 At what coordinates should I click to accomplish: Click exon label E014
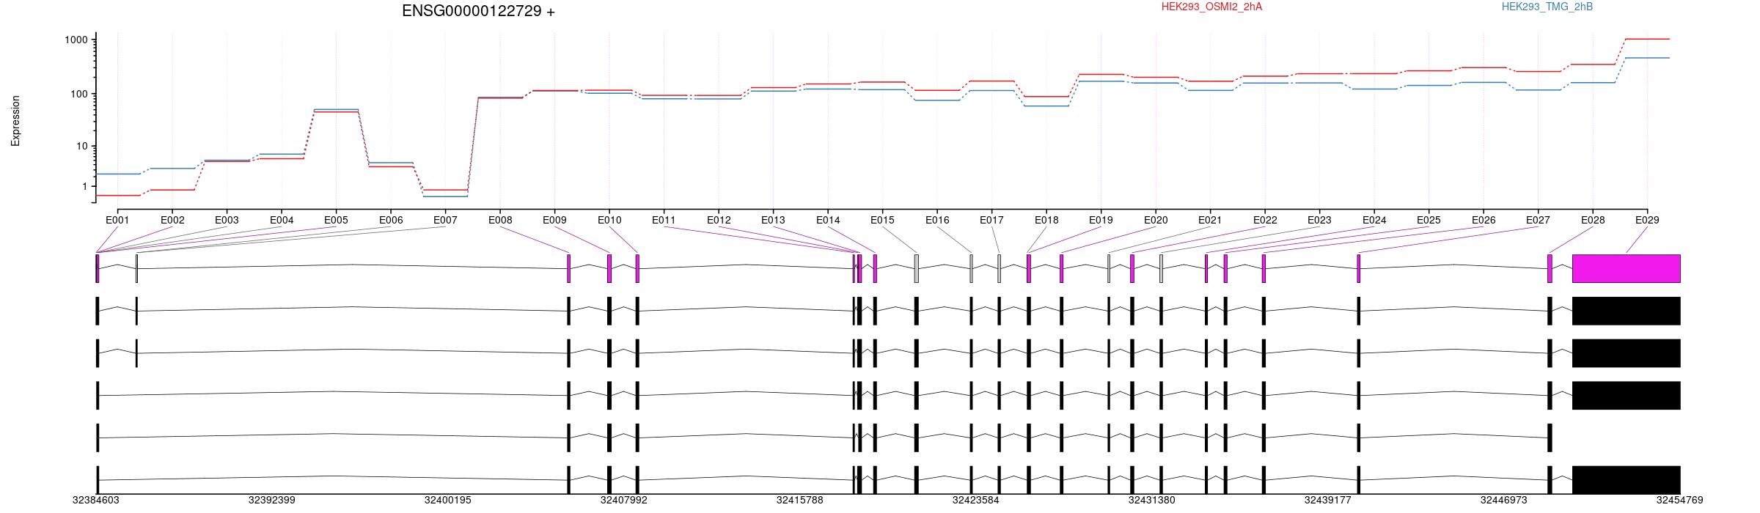pyautogui.click(x=828, y=220)
